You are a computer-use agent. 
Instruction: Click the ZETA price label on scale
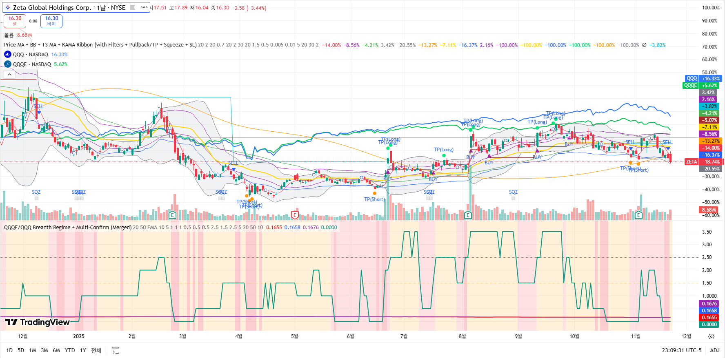coord(692,162)
